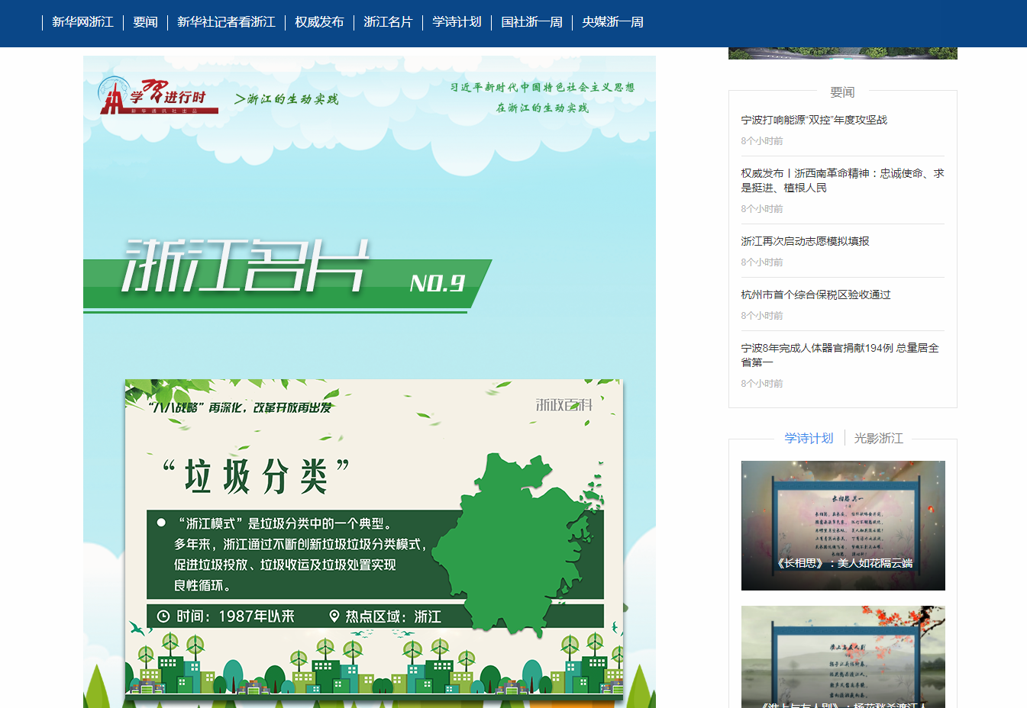Switch to the 光影浙江 tab
Viewport: 1027px width, 708px height.
tap(878, 438)
